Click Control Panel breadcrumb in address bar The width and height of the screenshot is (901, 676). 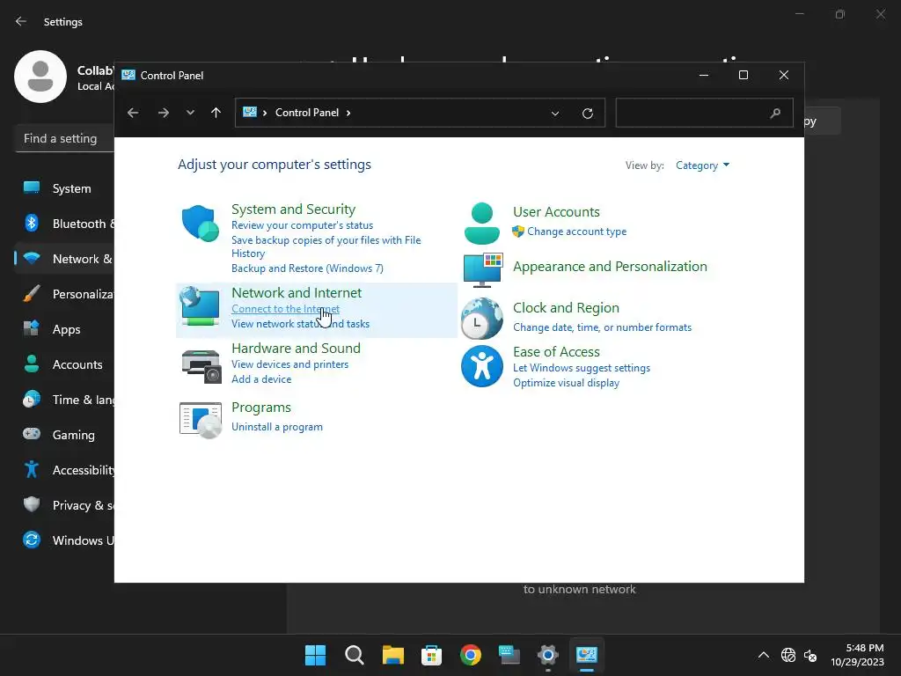point(307,113)
